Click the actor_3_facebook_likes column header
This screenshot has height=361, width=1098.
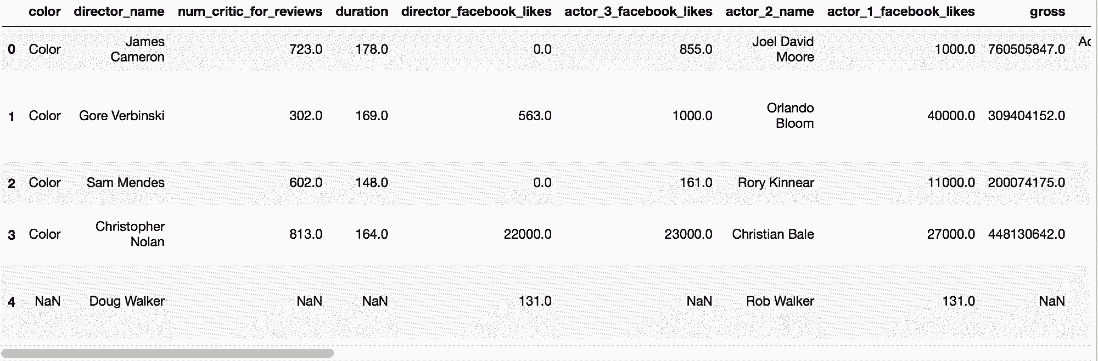click(638, 12)
